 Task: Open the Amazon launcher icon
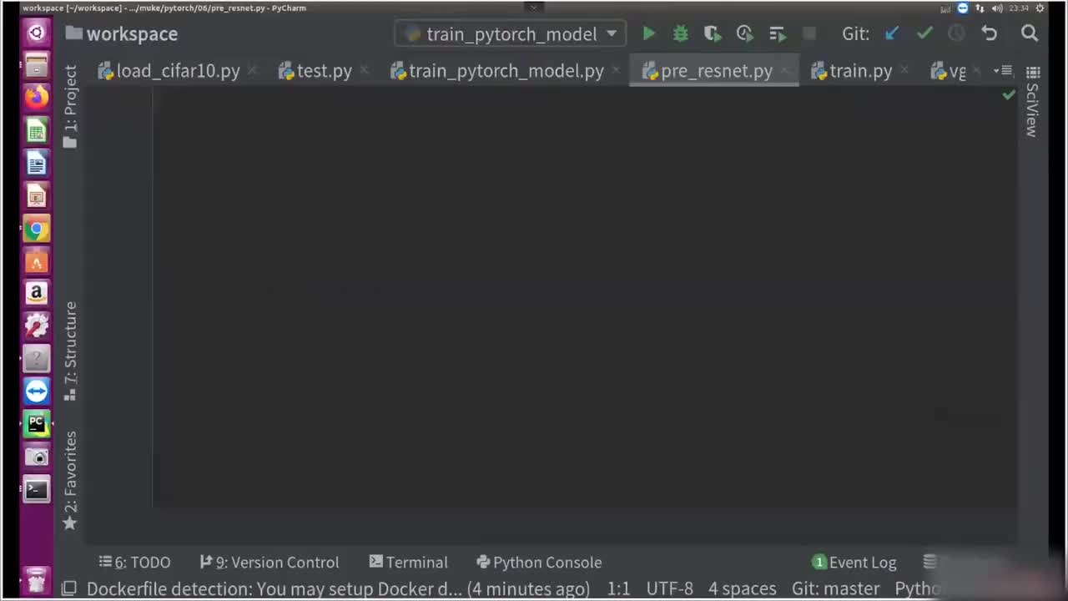[x=36, y=294]
